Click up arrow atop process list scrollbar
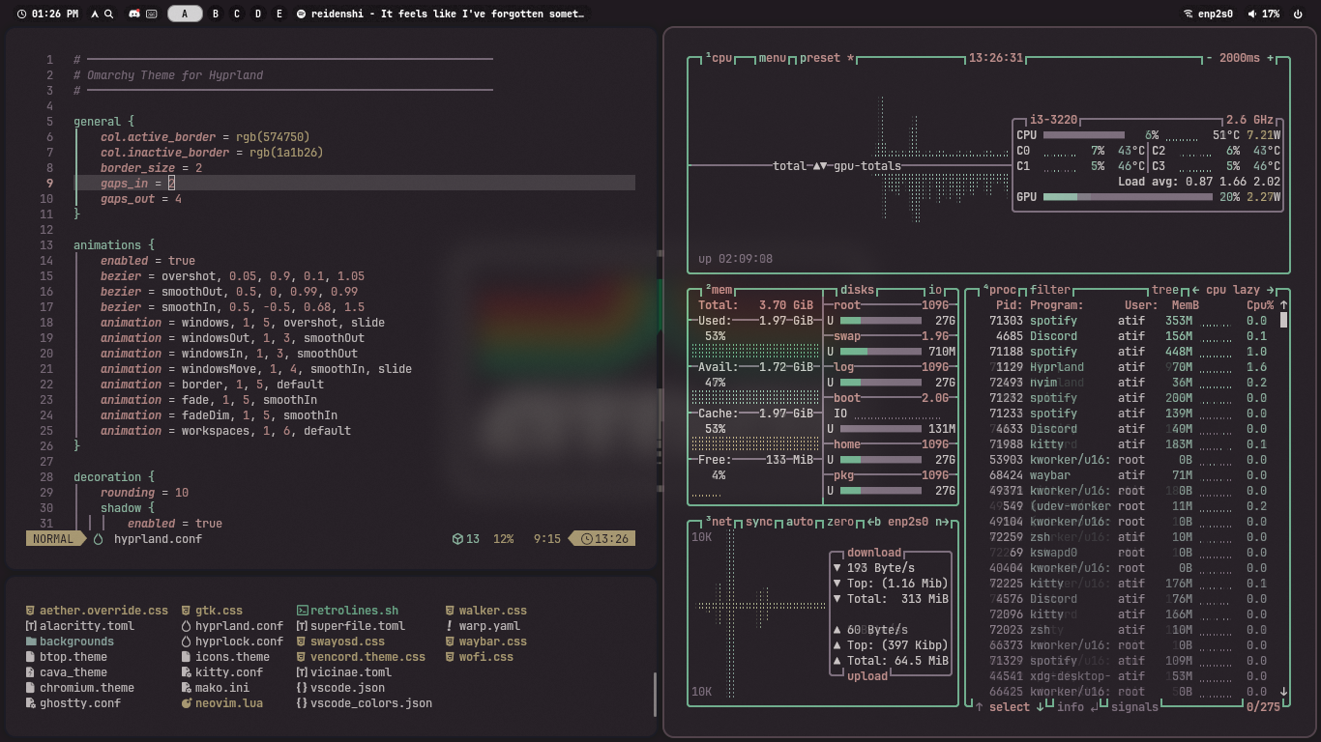 [x=1284, y=305]
